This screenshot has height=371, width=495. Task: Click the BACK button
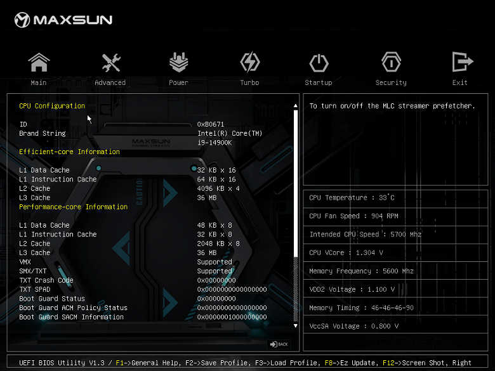click(x=279, y=344)
